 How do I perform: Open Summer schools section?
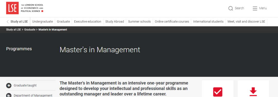[x=139, y=22]
